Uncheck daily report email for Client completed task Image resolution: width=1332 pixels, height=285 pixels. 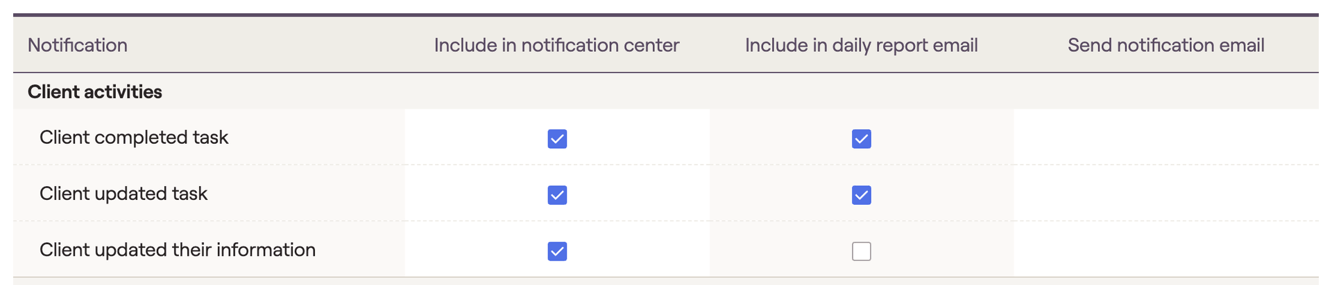pyautogui.click(x=862, y=138)
